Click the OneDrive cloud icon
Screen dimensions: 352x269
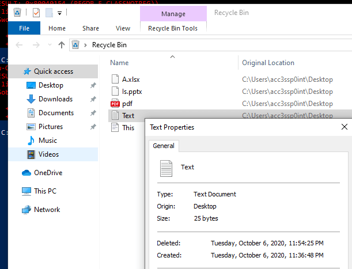click(x=27, y=173)
